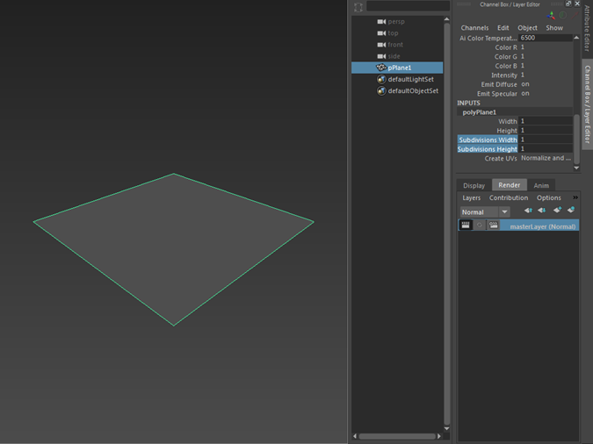593x444 pixels.
Task: Collapse the polyPlane1 inputs node
Action: click(x=479, y=112)
